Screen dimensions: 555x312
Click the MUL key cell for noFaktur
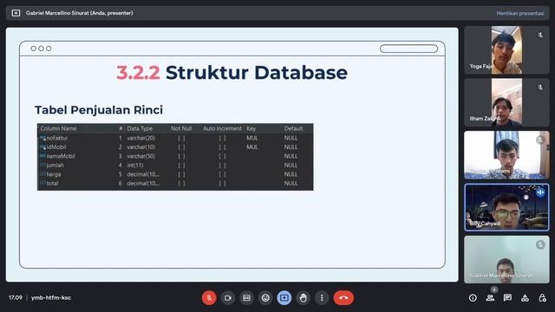pyautogui.click(x=252, y=138)
